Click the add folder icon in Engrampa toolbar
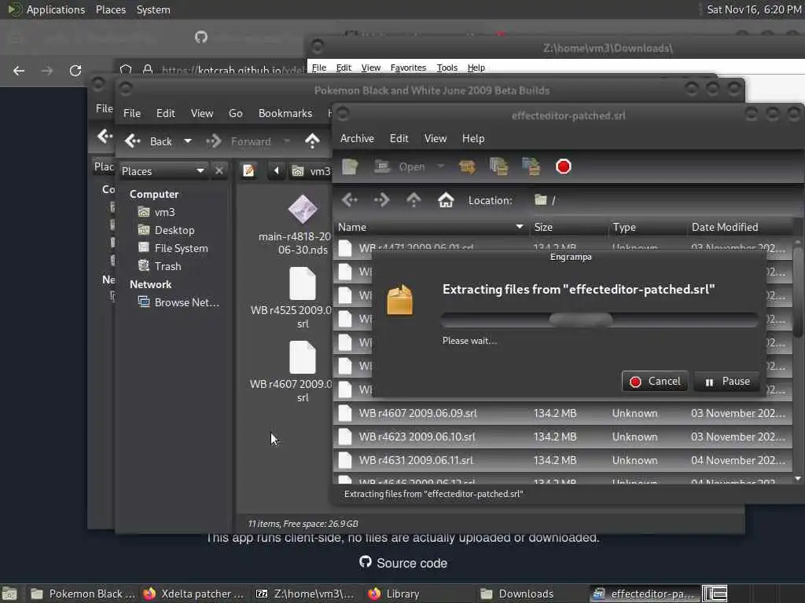Image resolution: width=805 pixels, height=603 pixels. [x=531, y=166]
